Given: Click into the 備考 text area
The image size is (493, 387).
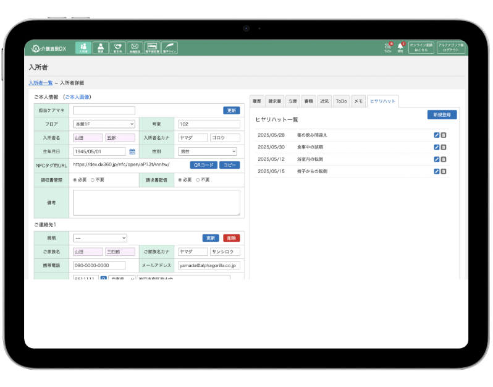Looking at the screenshot, I should click(156, 203).
